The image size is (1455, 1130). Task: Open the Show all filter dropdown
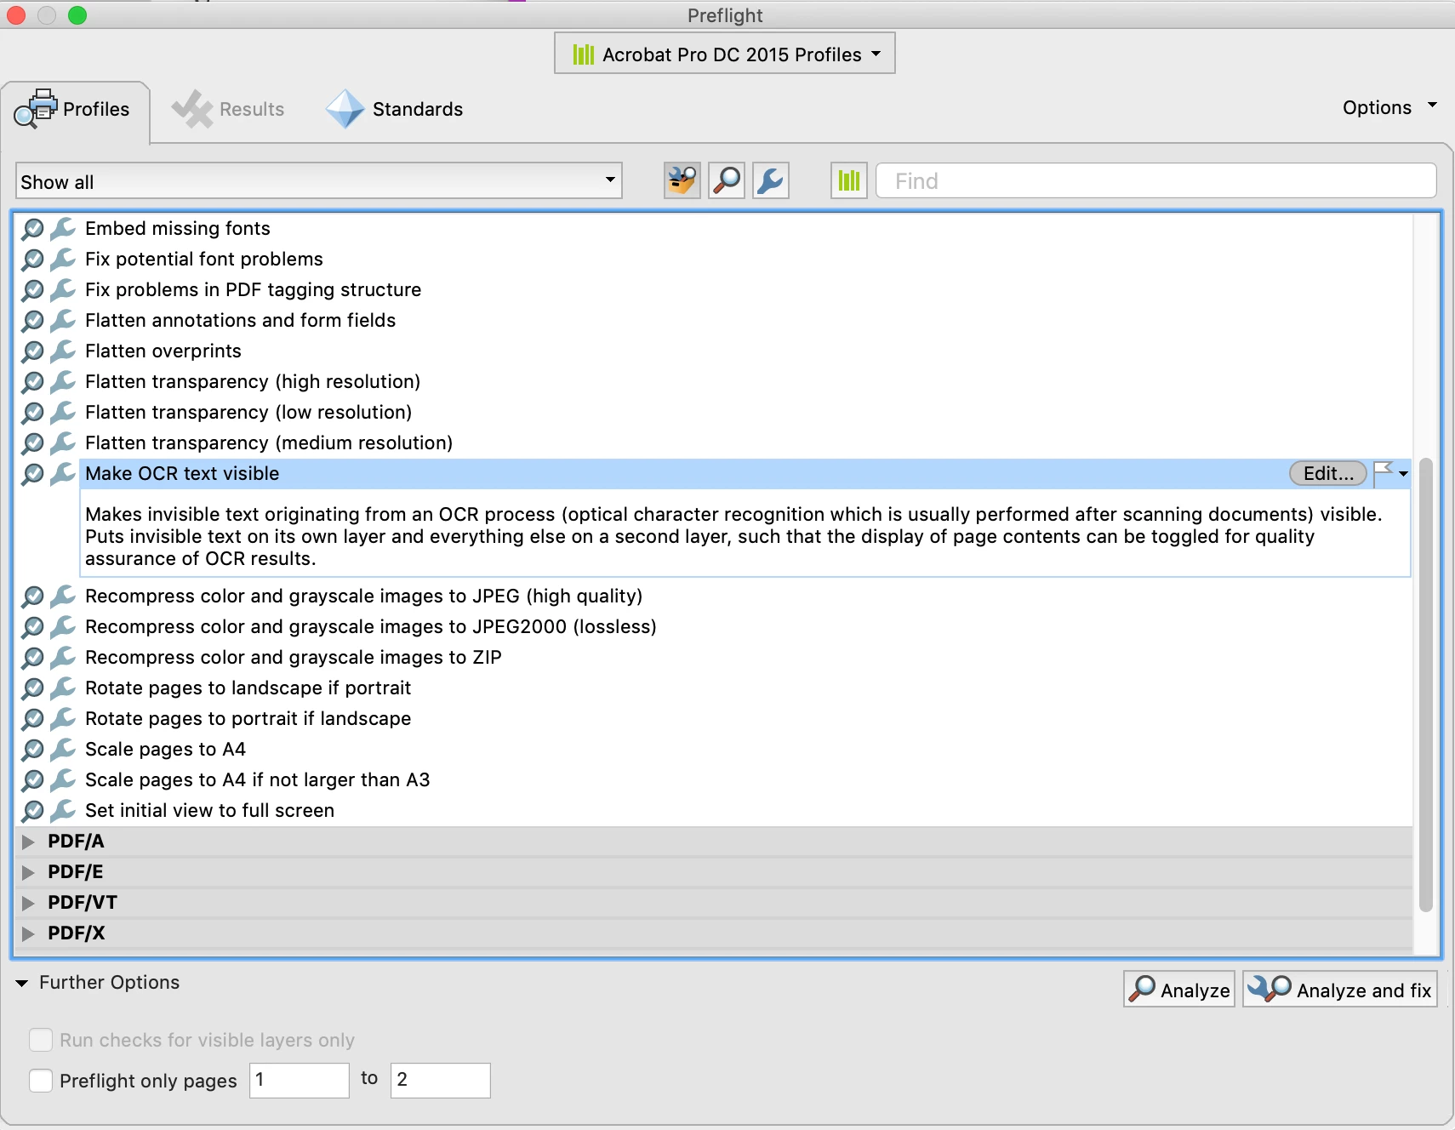pyautogui.click(x=319, y=181)
